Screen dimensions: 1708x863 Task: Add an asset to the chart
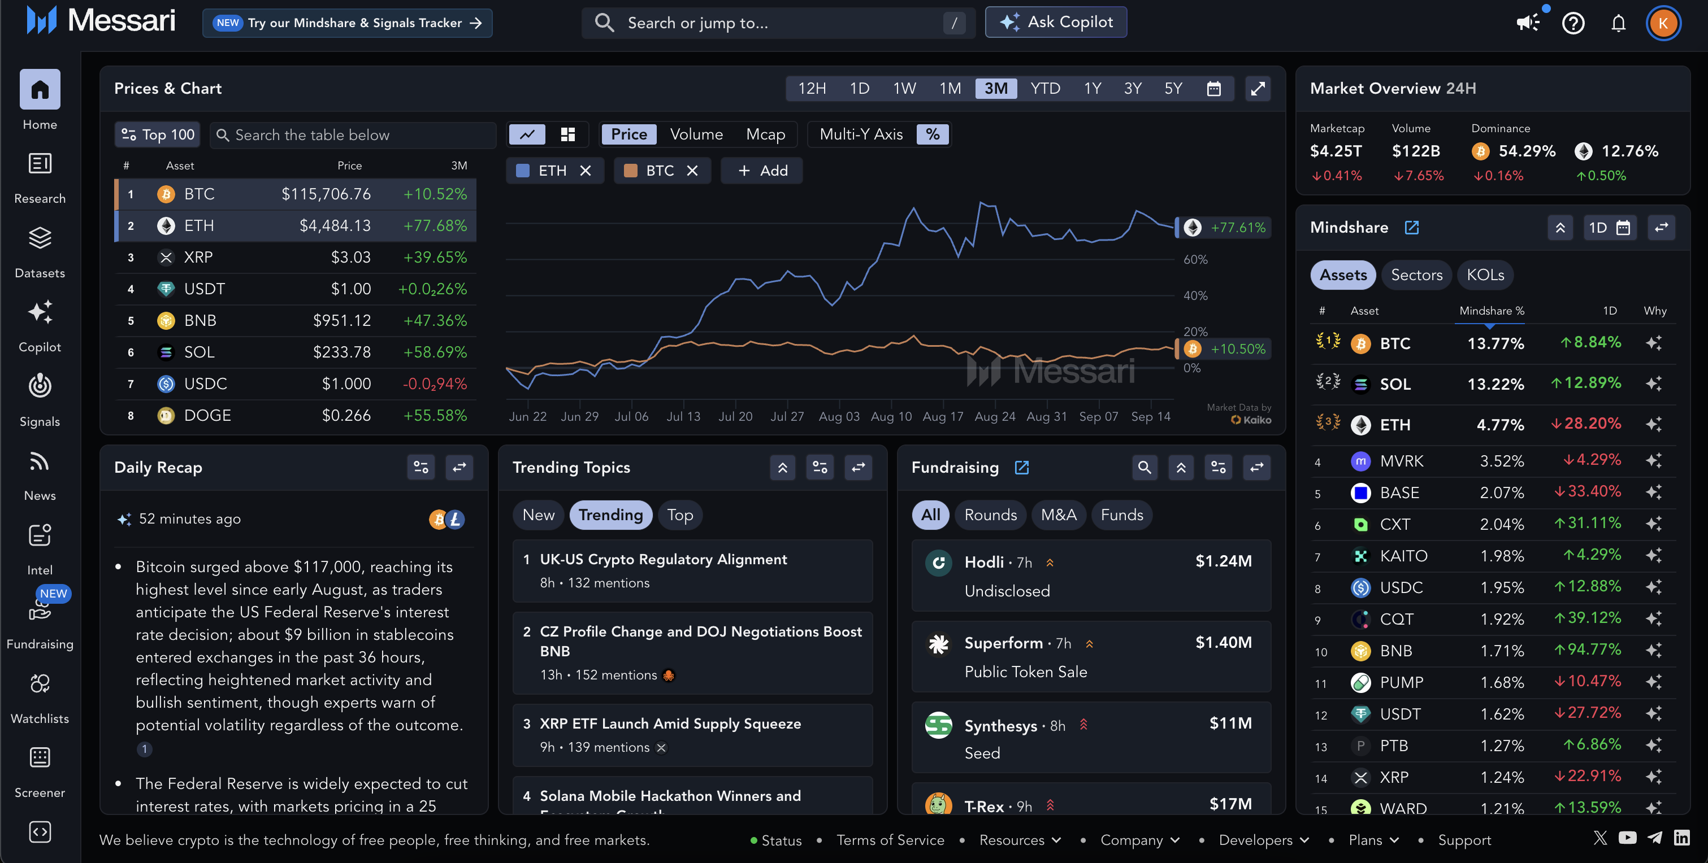pyautogui.click(x=762, y=171)
